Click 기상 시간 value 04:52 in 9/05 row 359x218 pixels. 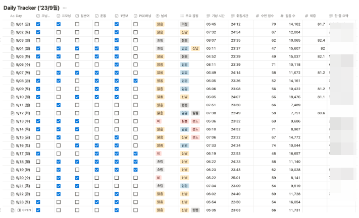tap(211, 56)
